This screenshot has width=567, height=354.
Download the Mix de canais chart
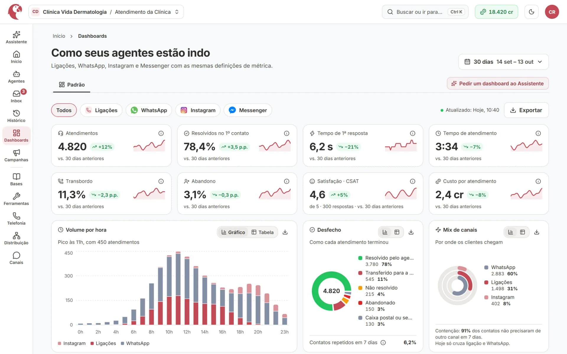tap(537, 232)
